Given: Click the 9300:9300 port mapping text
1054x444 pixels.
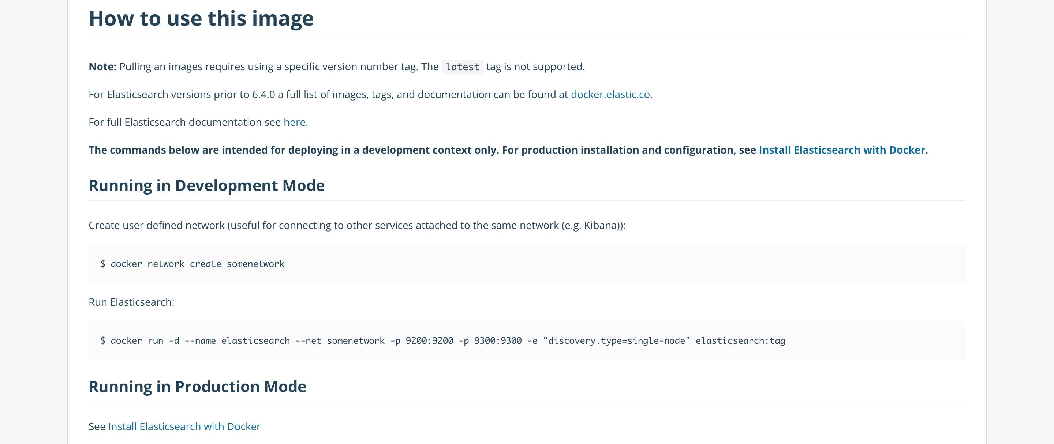Looking at the screenshot, I should coord(498,341).
